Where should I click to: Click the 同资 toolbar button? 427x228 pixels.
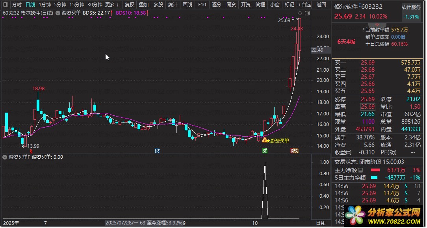(231, 5)
